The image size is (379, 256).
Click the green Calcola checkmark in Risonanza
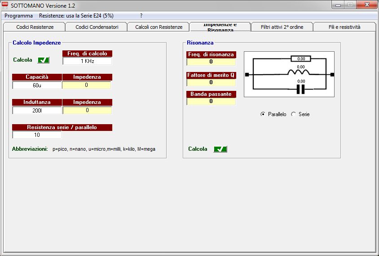[x=220, y=149]
